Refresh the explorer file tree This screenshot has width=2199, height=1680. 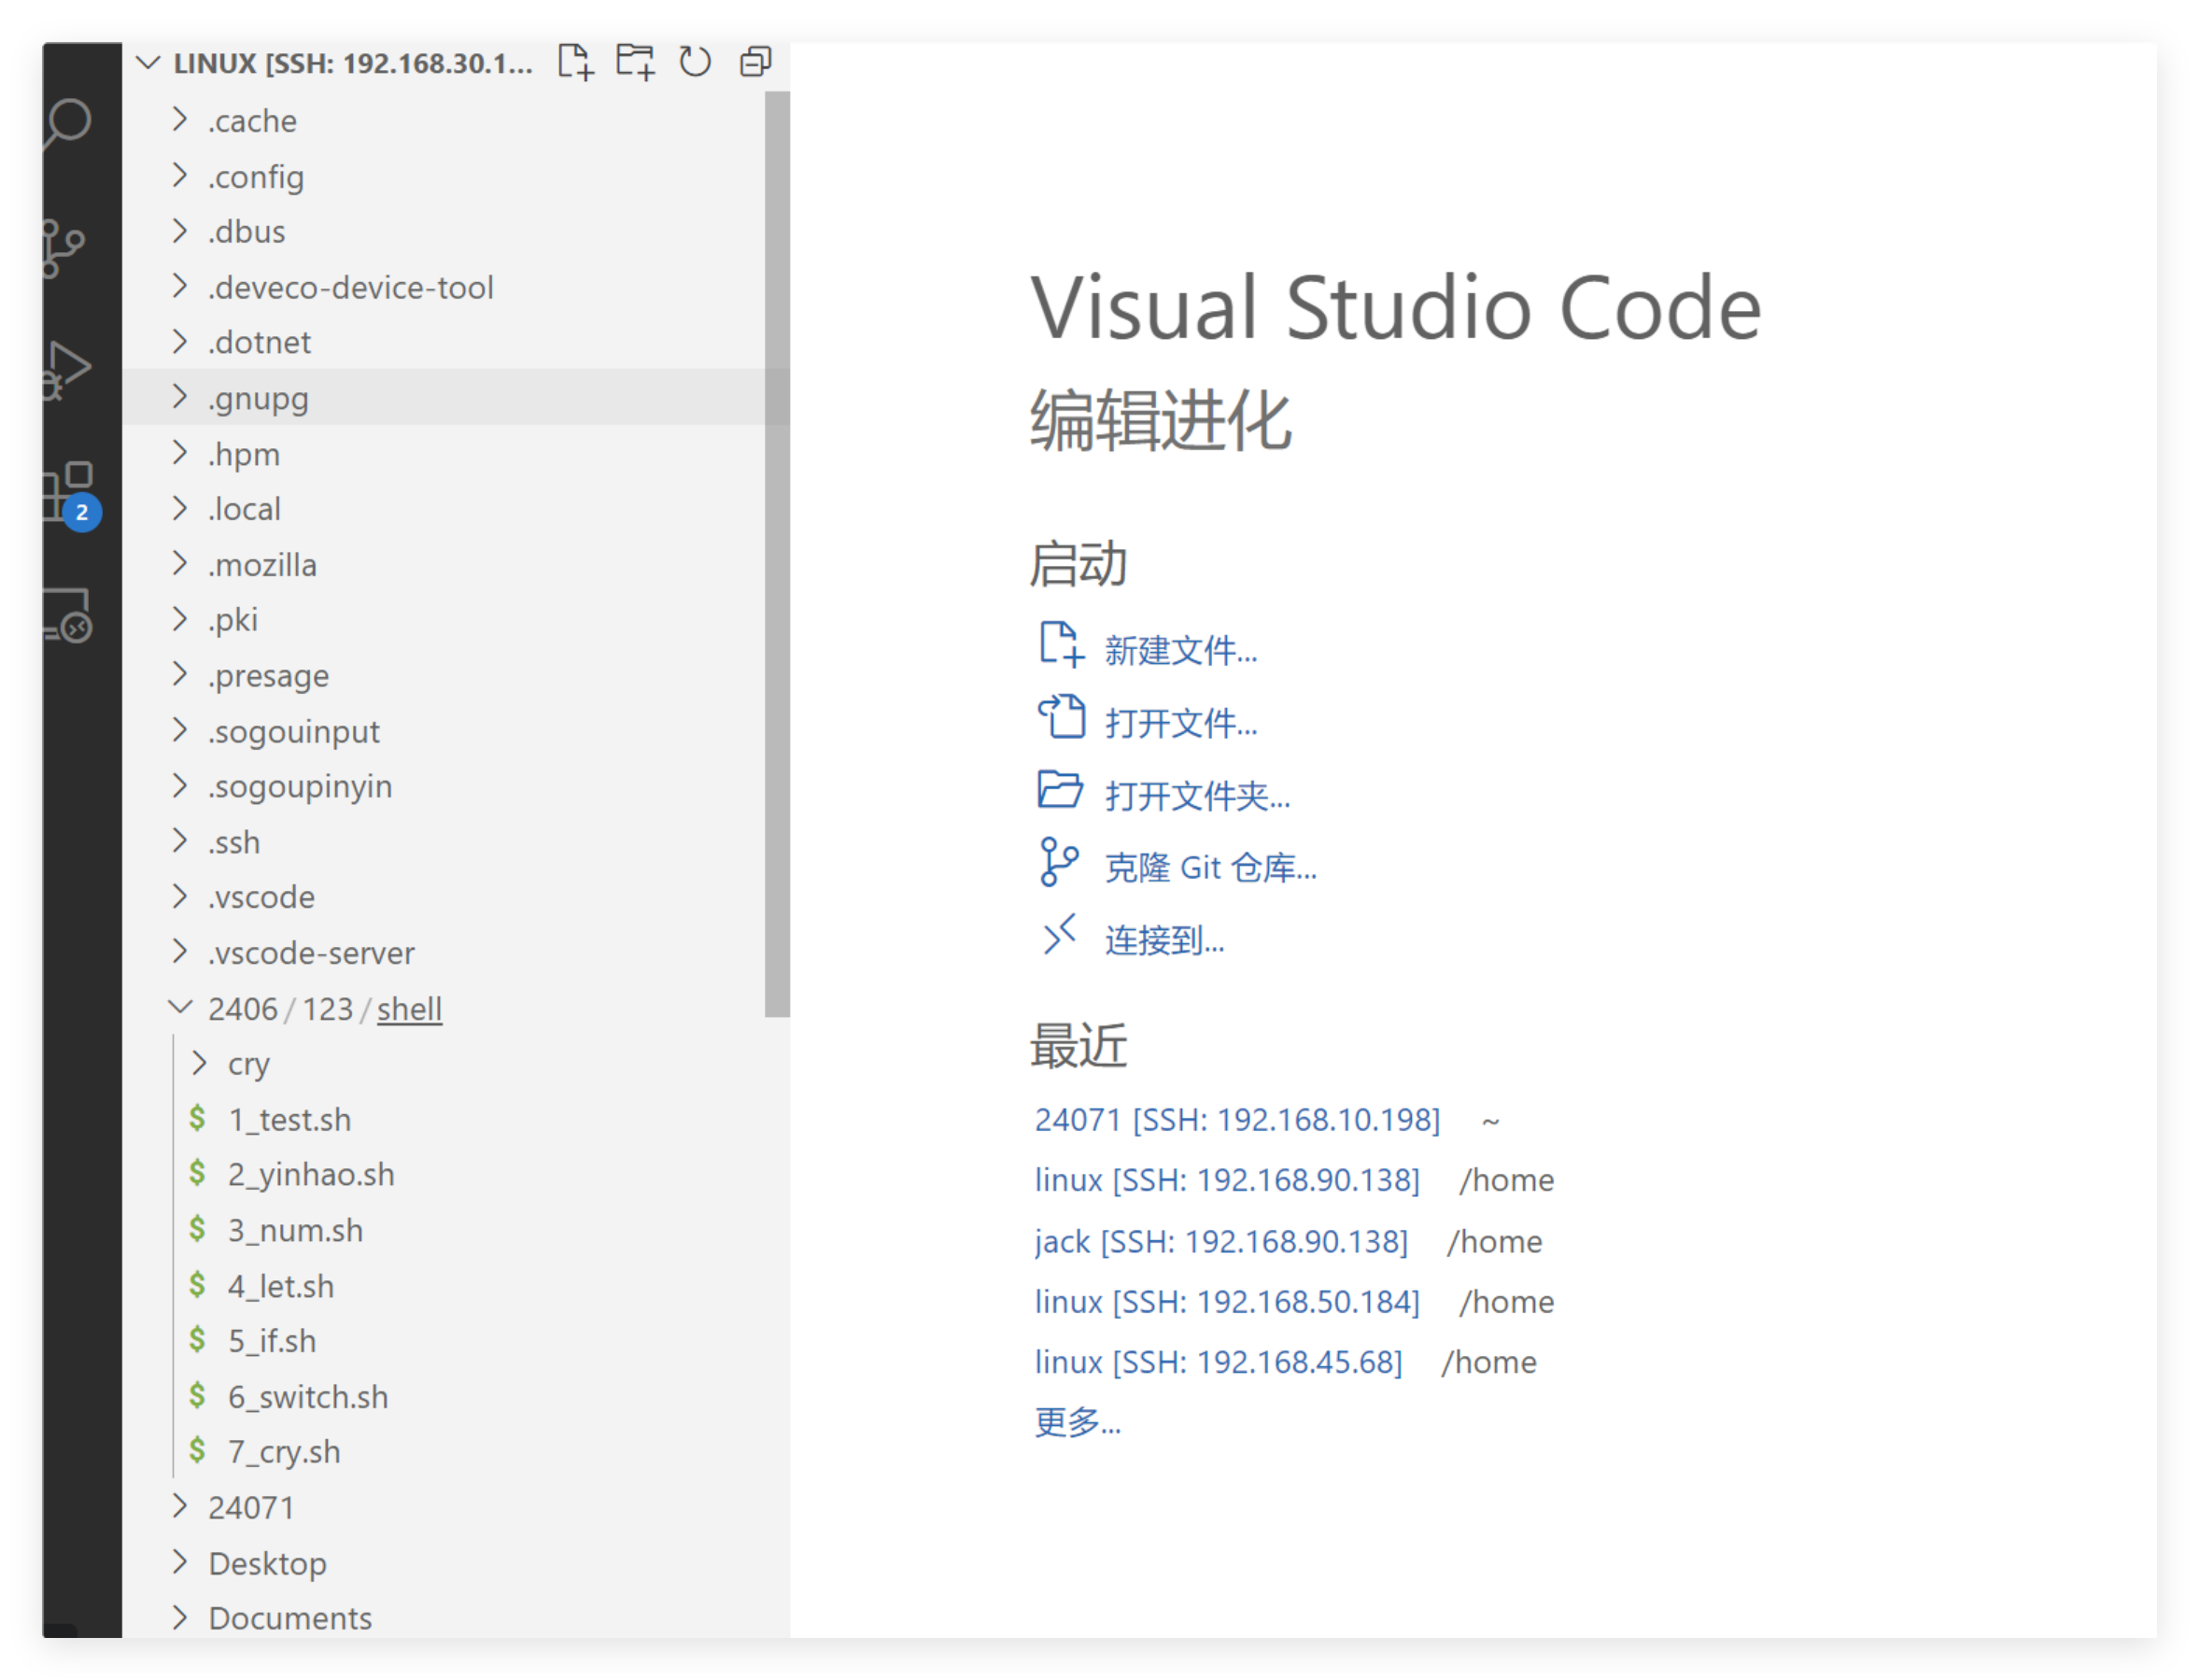point(695,62)
